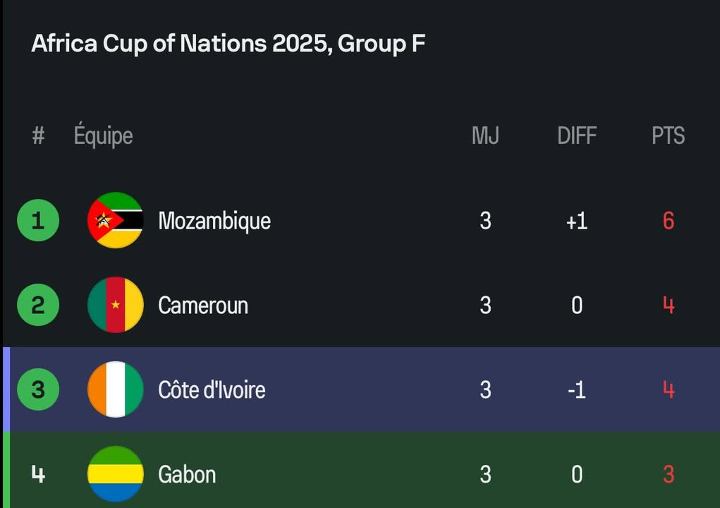Click the green rank 1 badge
Viewport: 720px width, 508px height.
pos(38,220)
